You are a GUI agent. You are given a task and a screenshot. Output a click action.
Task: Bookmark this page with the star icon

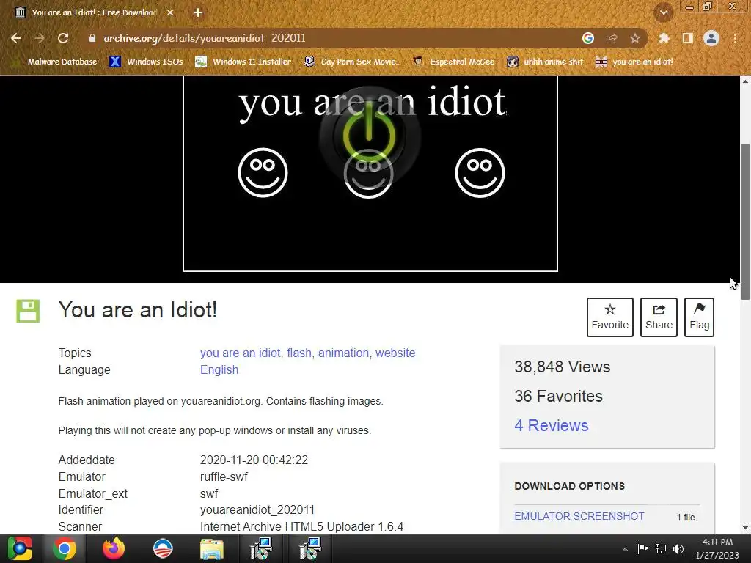pyautogui.click(x=635, y=38)
